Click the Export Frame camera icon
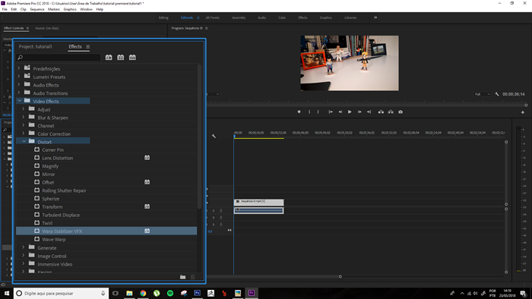This screenshot has width=532, height=299. click(401, 112)
